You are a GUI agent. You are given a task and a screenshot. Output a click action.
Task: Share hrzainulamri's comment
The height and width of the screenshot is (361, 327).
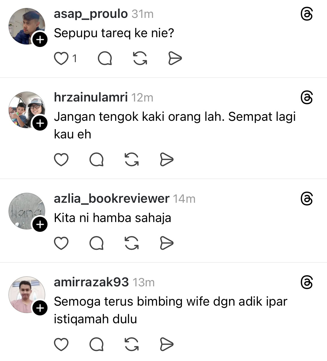click(167, 160)
